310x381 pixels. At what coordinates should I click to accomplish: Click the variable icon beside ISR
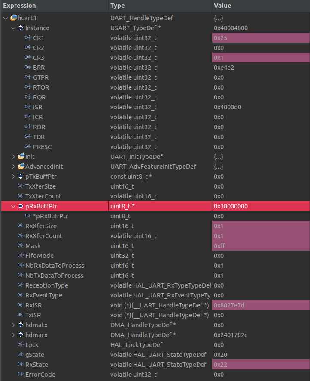(27, 107)
